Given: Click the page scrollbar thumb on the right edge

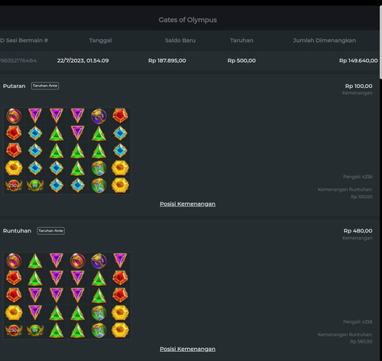Looking at the screenshot, I should 380,42.
